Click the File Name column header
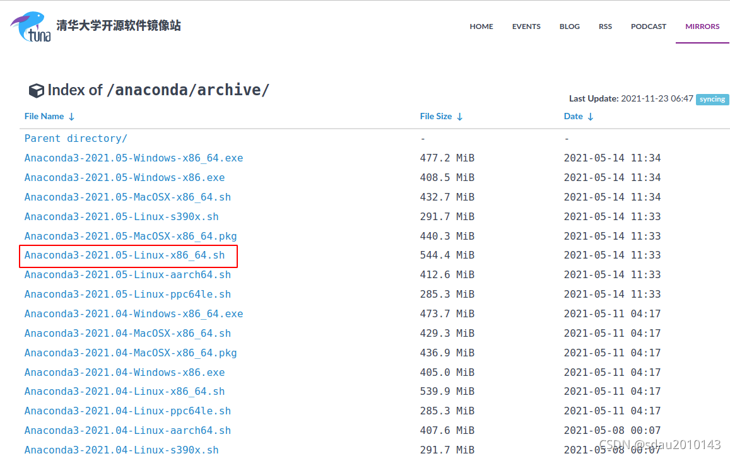Viewport: 730px width, 456px height. pos(44,116)
